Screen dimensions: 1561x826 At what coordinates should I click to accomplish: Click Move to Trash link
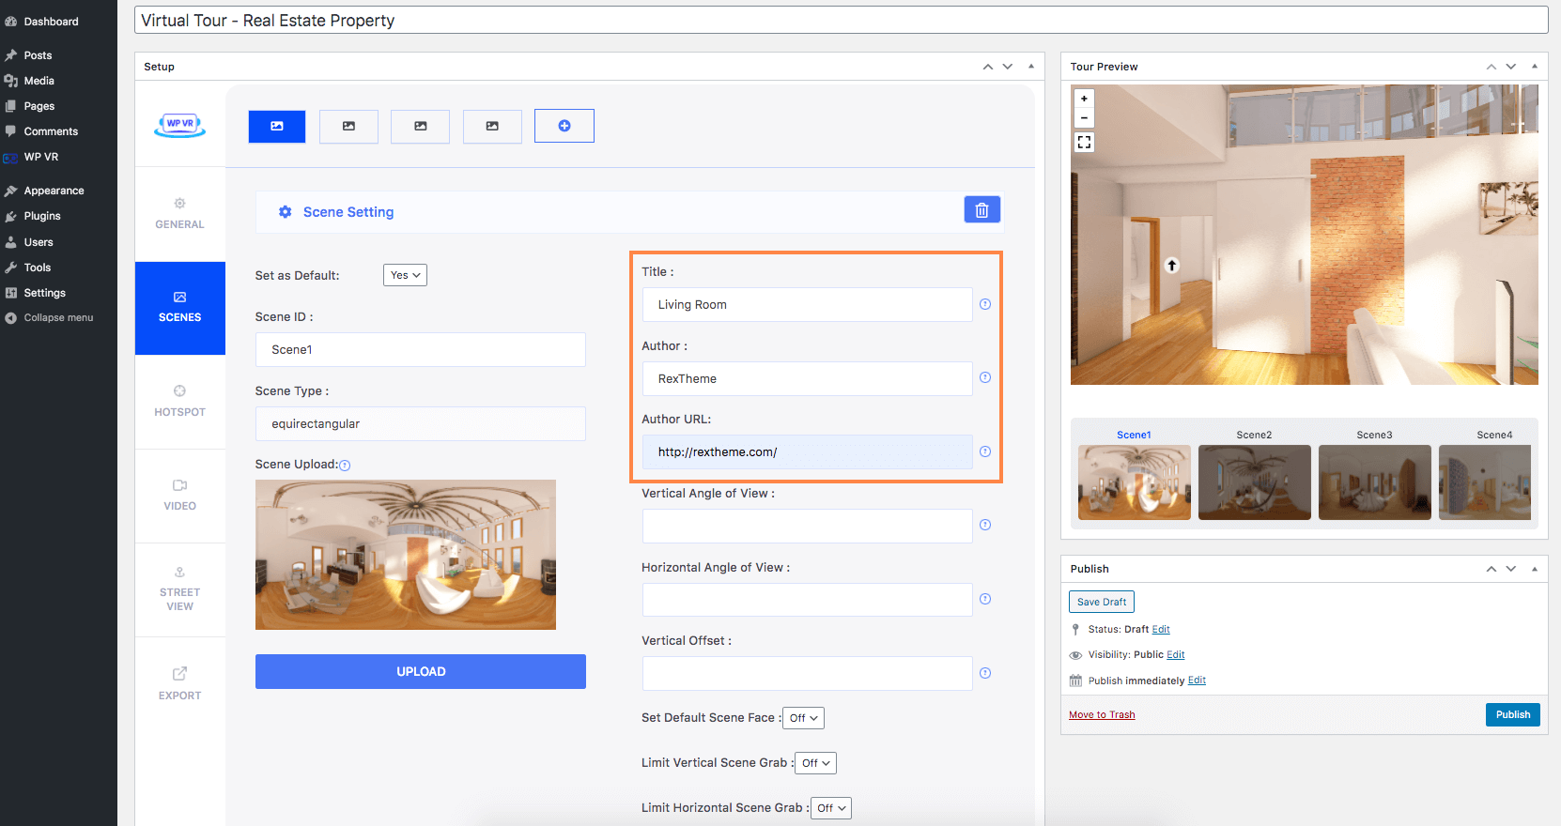[1102, 715]
